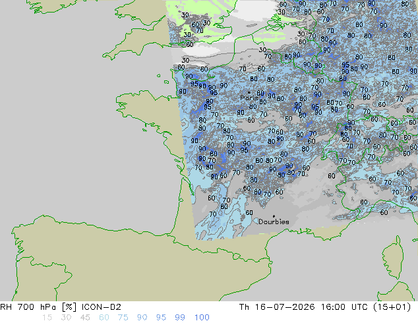Click the legend value 60
This screenshot has width=418, height=323.
104,318
